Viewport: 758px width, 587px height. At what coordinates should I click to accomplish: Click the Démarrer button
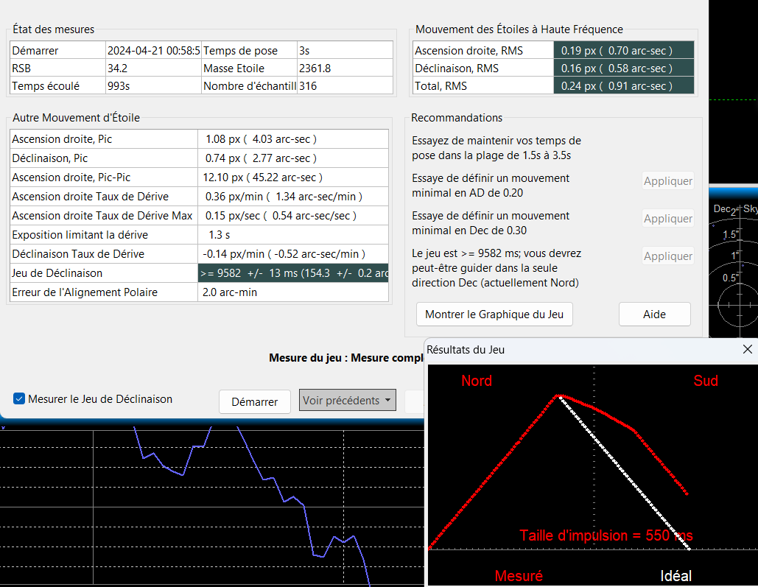pyautogui.click(x=255, y=401)
